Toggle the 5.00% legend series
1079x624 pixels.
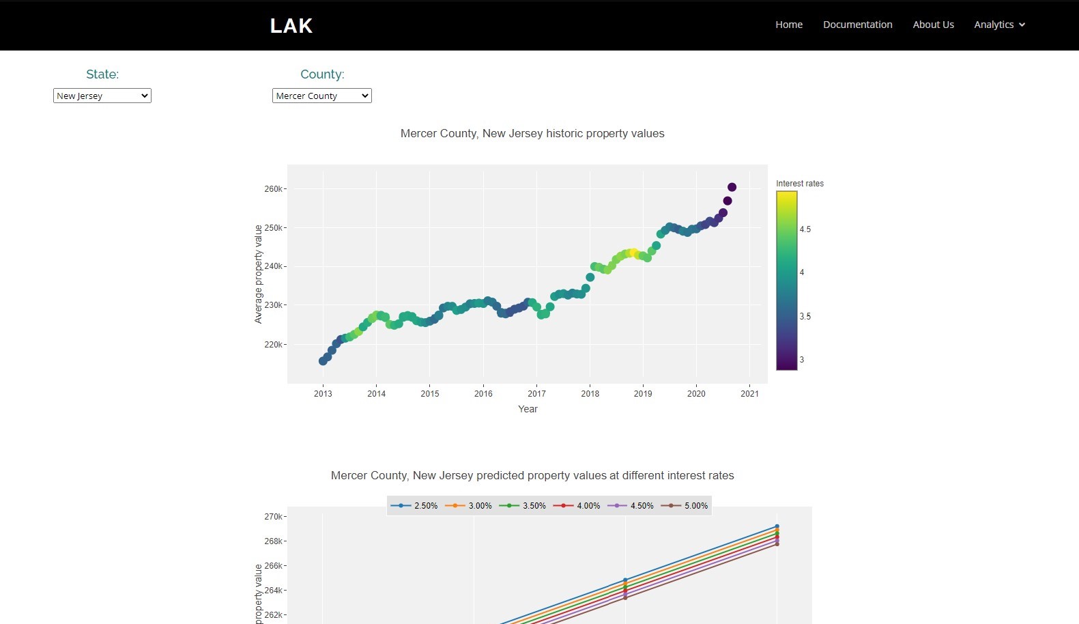(685, 506)
